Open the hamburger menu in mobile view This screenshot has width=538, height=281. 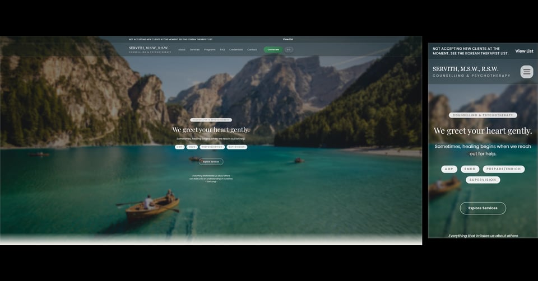(x=526, y=72)
